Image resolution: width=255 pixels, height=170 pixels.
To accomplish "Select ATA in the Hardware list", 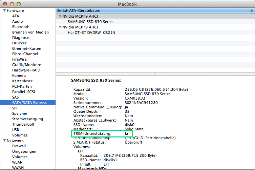I will click(16, 16).
